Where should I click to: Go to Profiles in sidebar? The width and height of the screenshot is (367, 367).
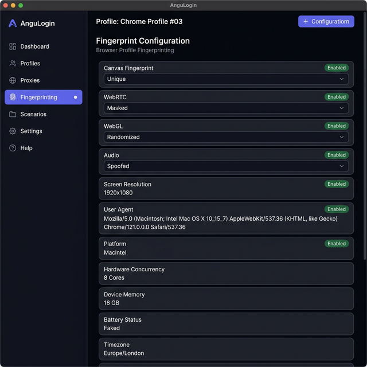(44, 63)
